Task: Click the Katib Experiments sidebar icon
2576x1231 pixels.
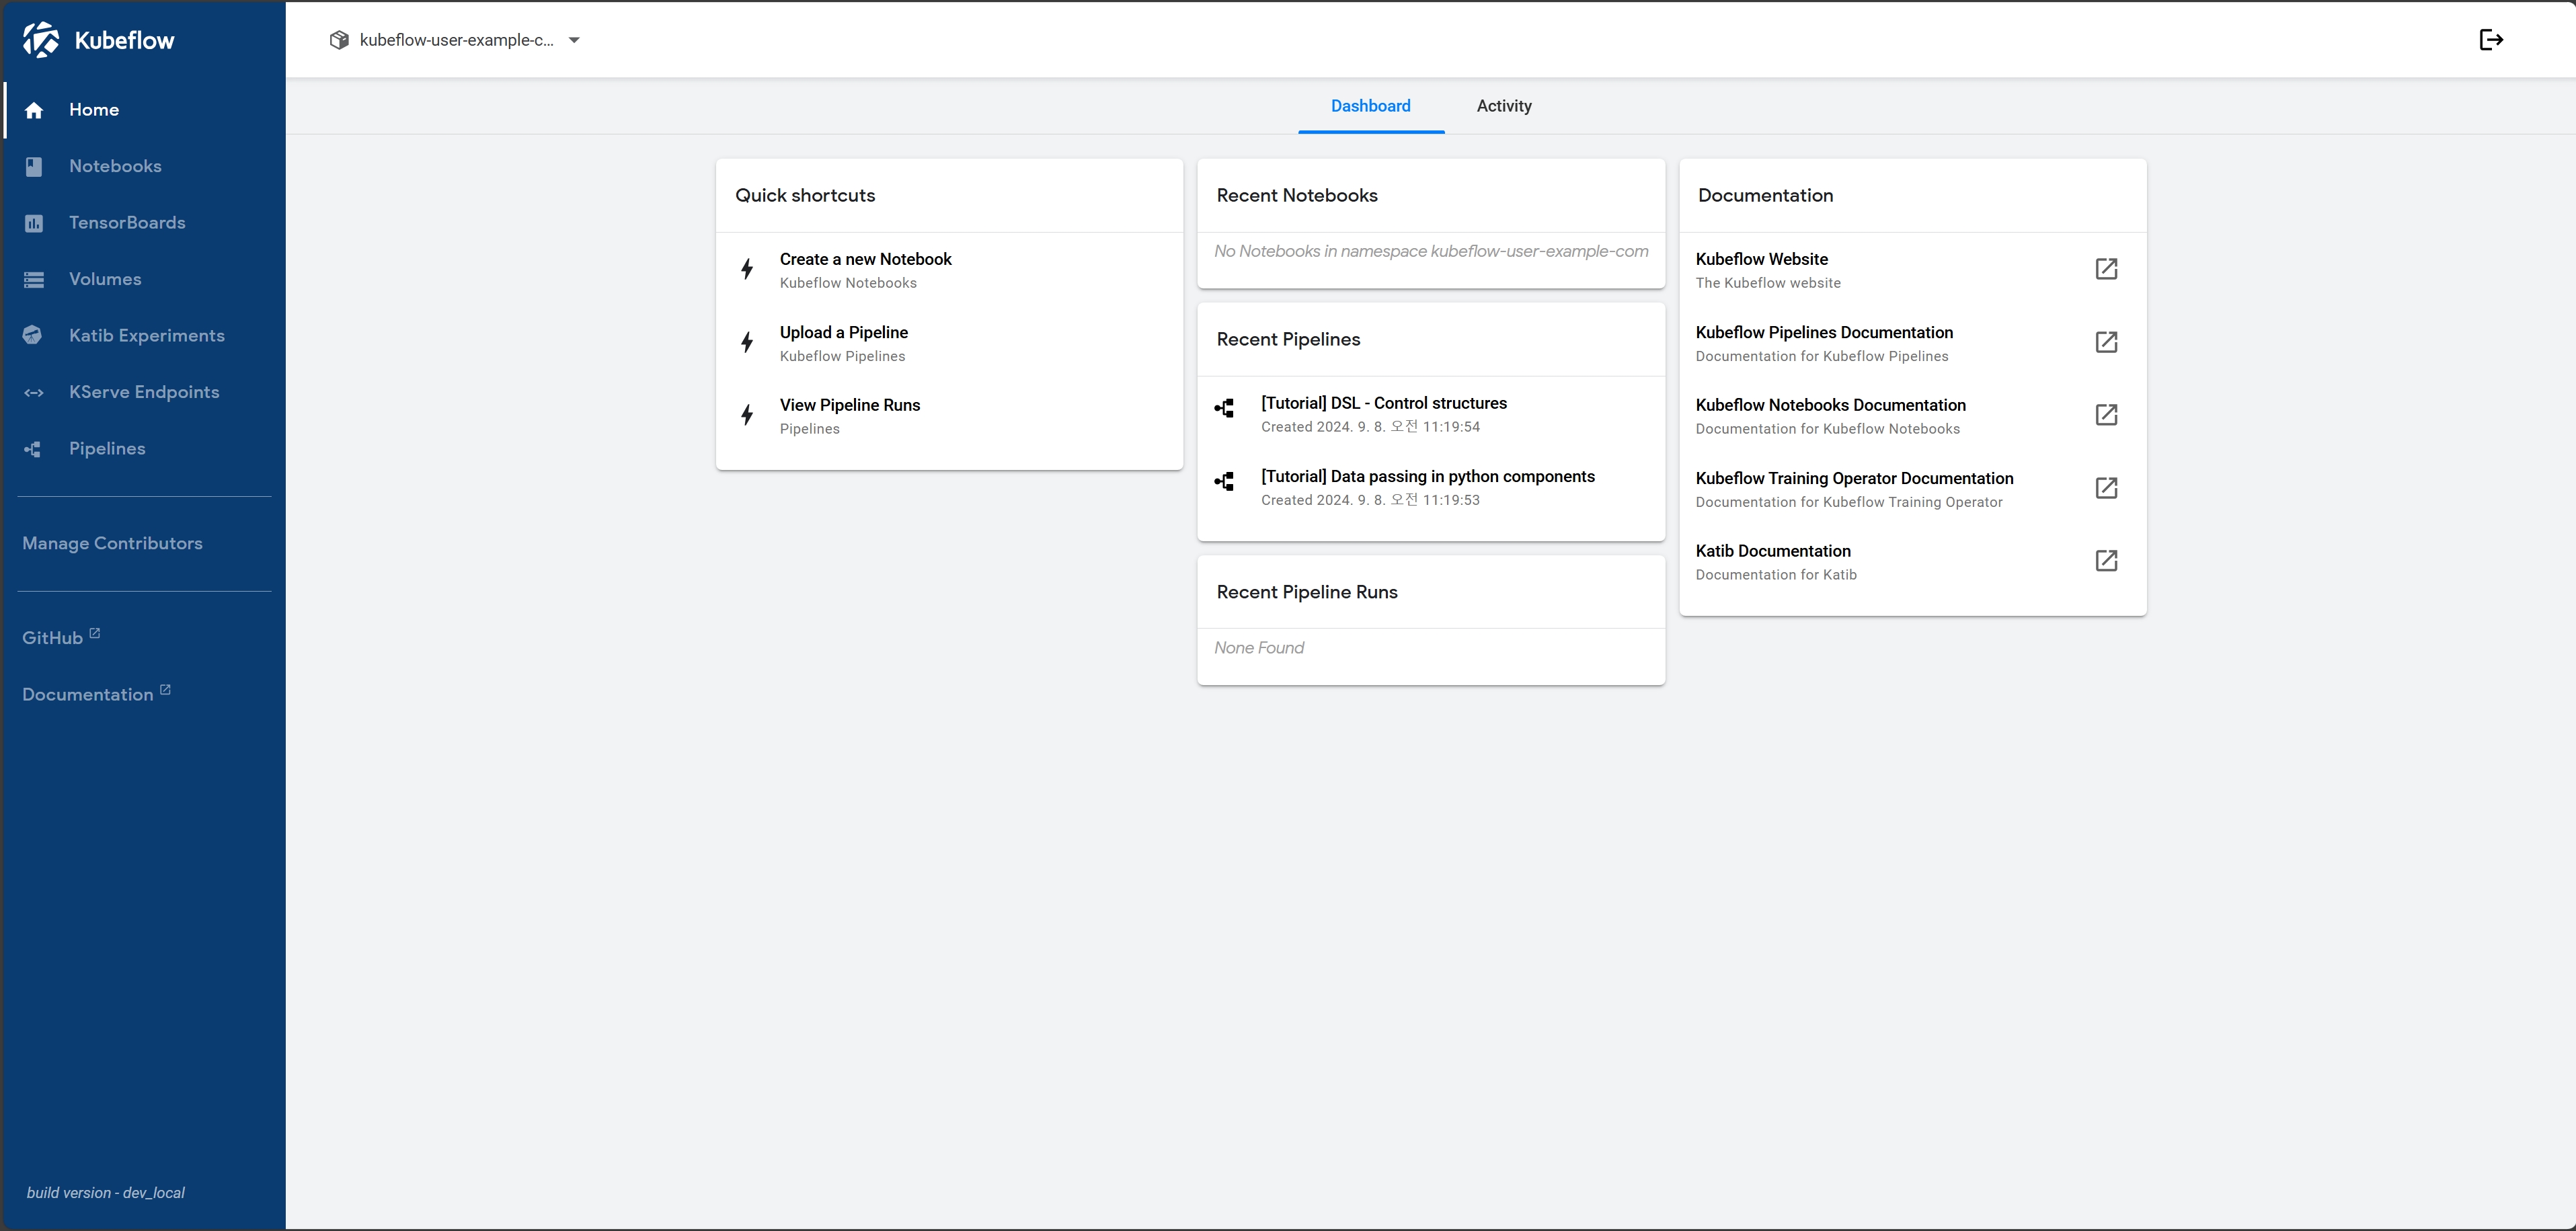Action: (x=33, y=336)
